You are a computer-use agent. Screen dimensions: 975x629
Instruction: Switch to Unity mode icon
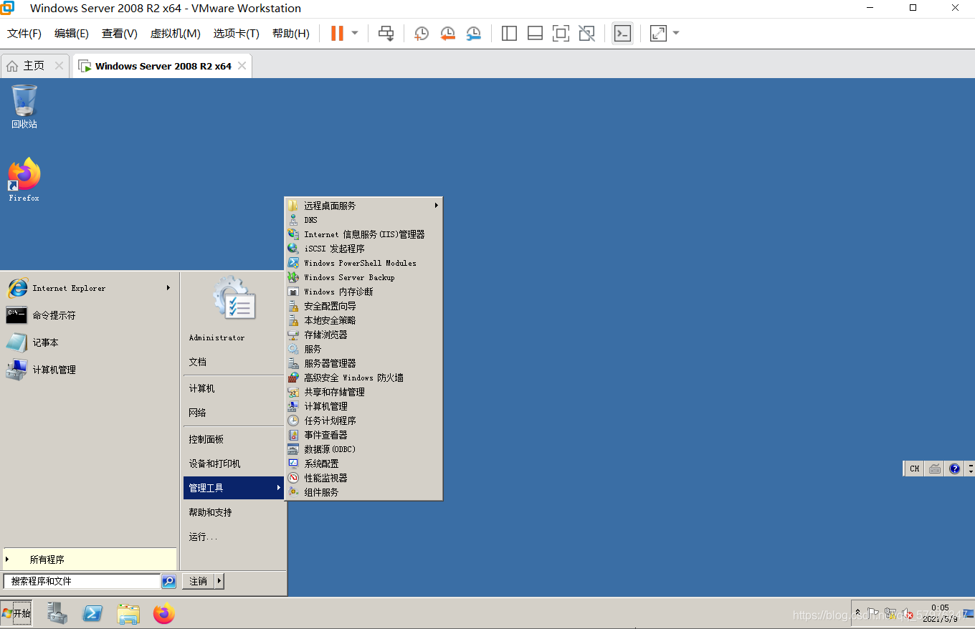[x=586, y=34]
